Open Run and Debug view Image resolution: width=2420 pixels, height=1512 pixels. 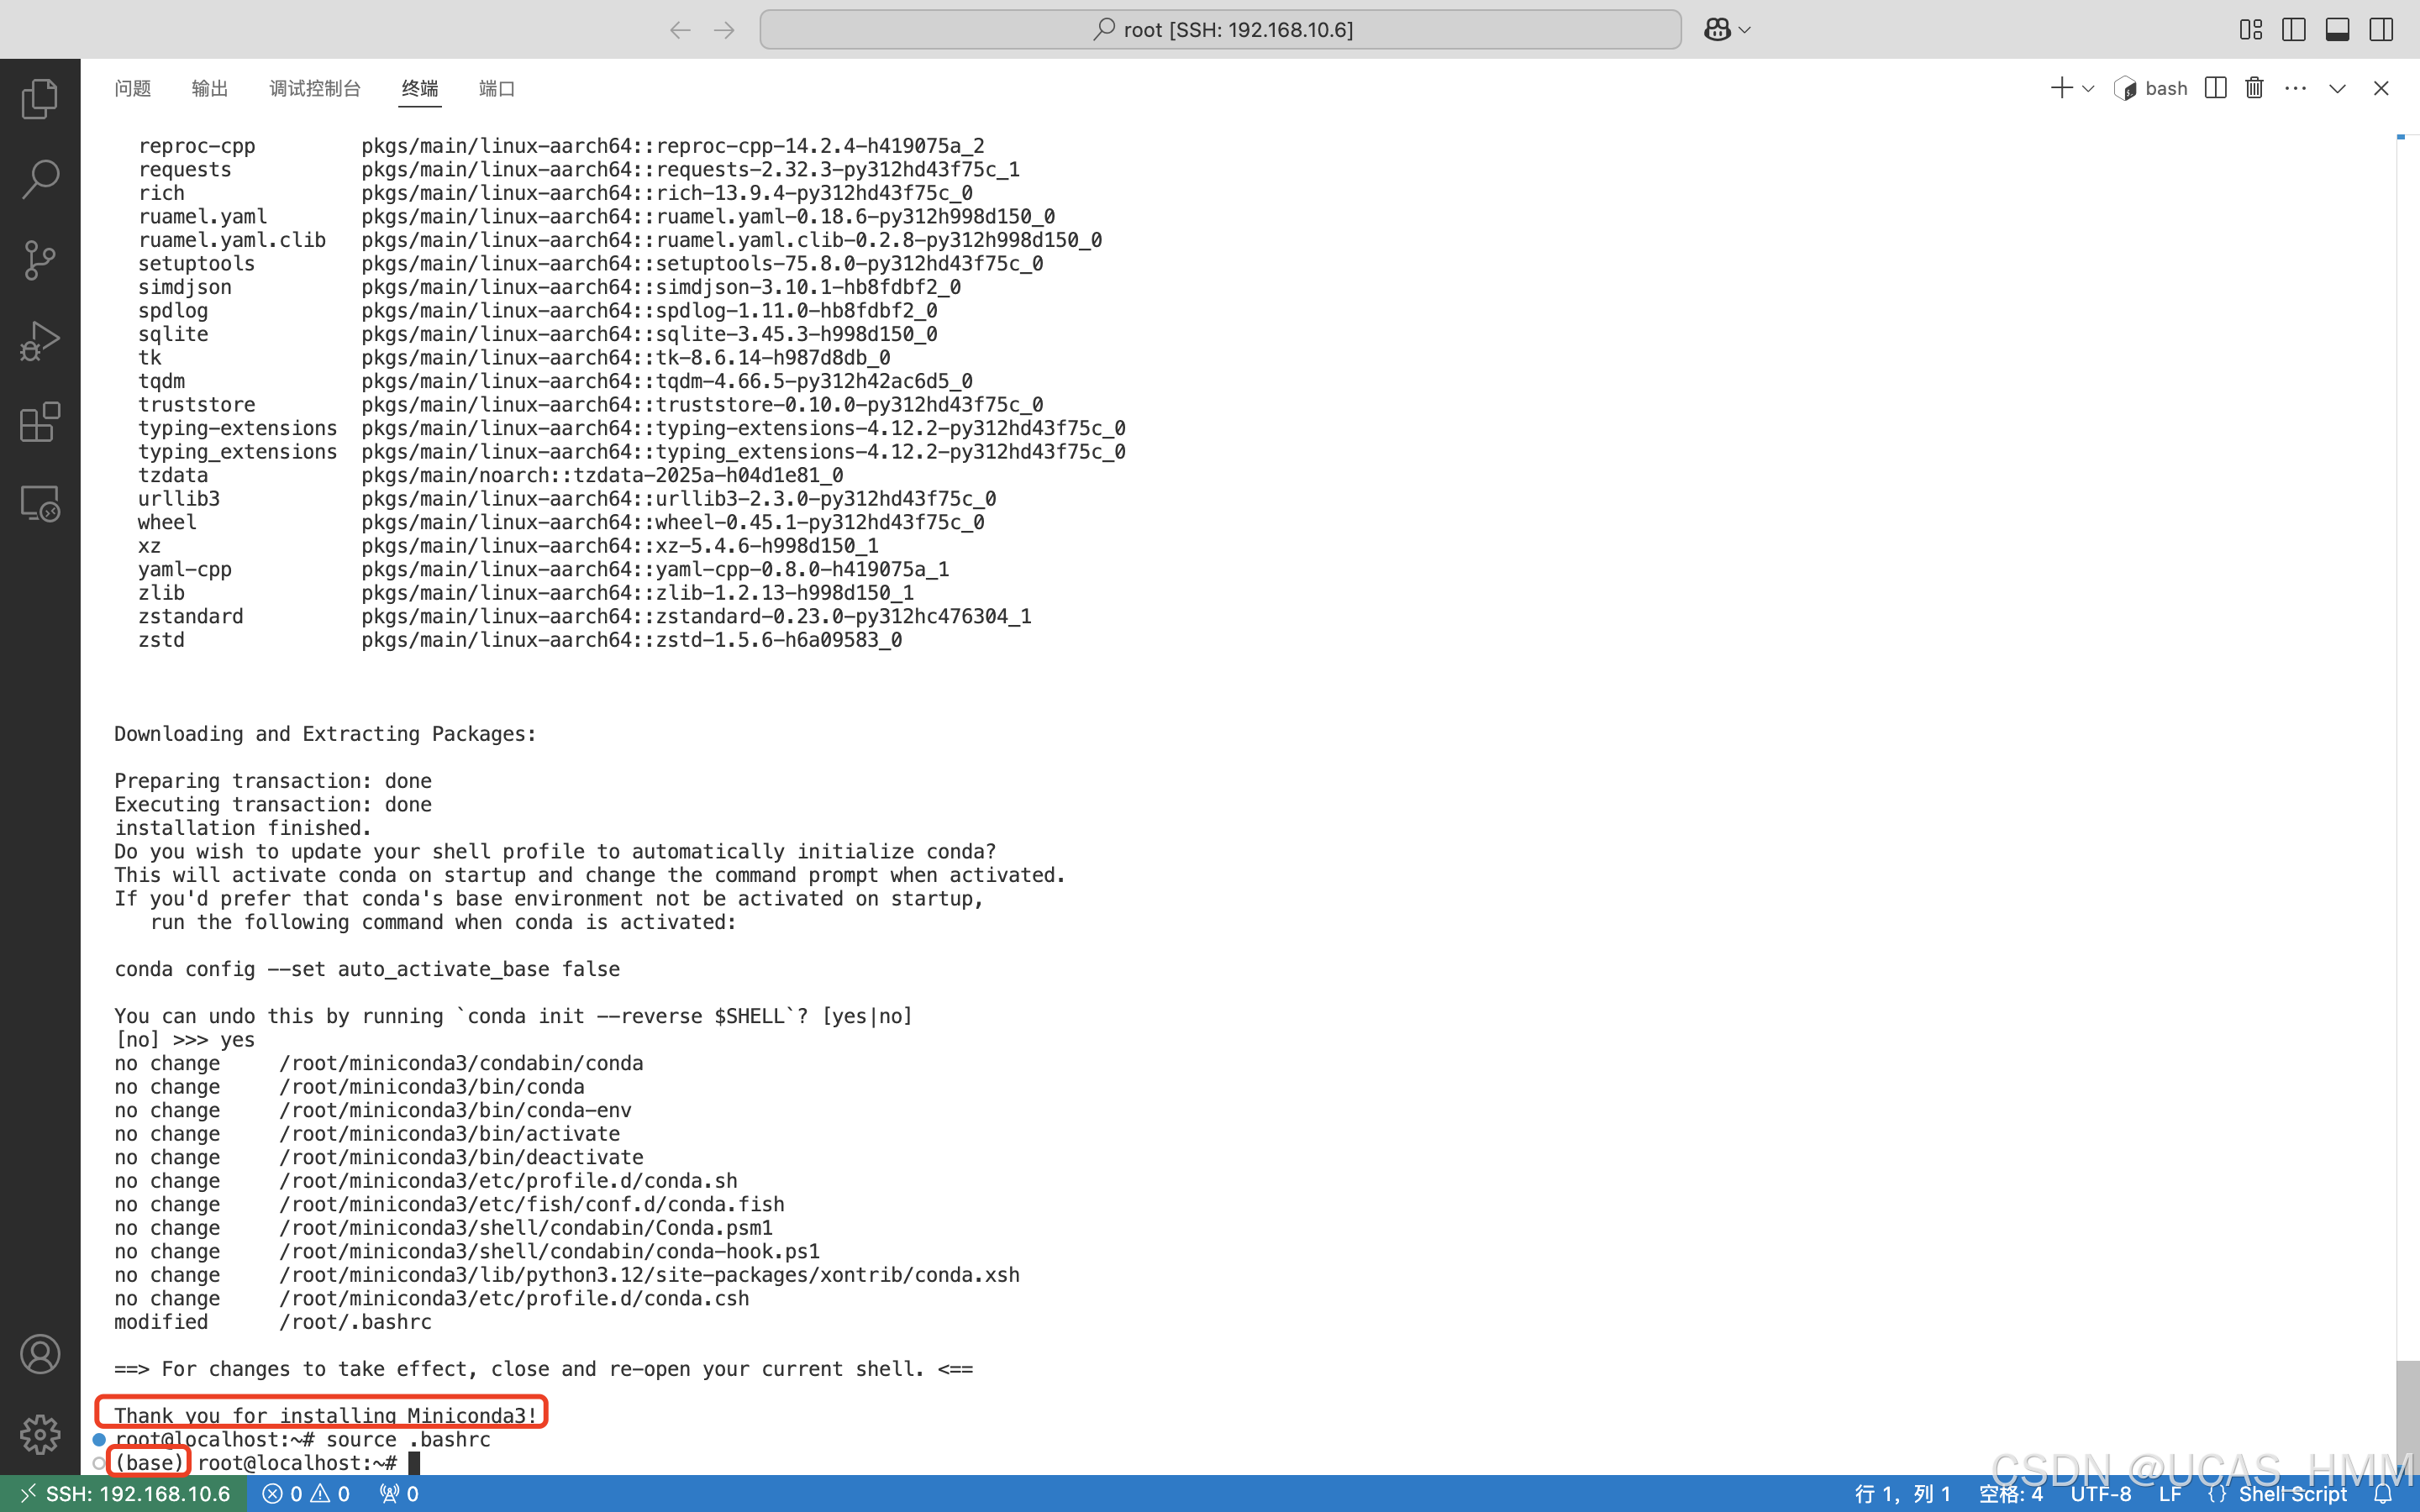(40, 342)
